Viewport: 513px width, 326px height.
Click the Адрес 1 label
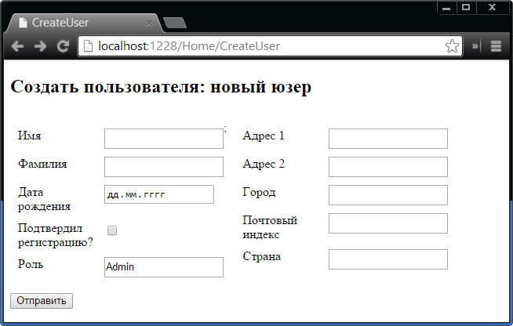click(264, 136)
